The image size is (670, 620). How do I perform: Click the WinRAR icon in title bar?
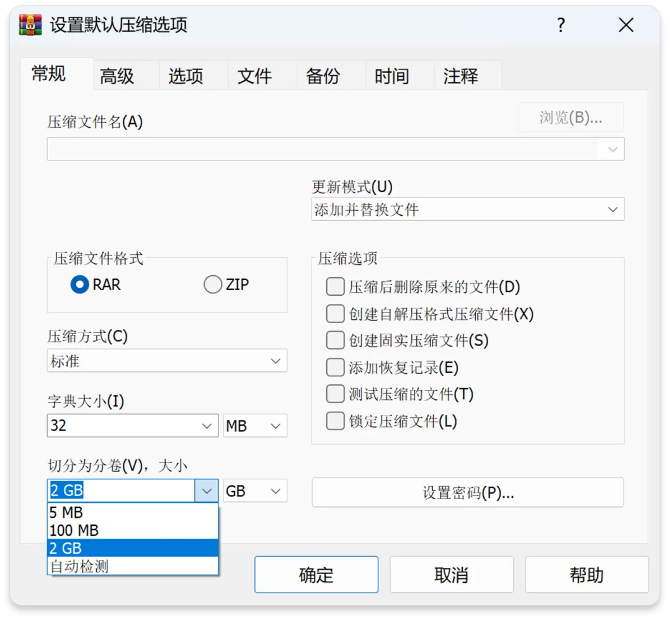30,25
